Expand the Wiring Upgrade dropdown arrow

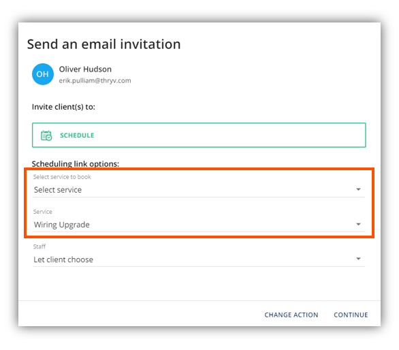(358, 224)
